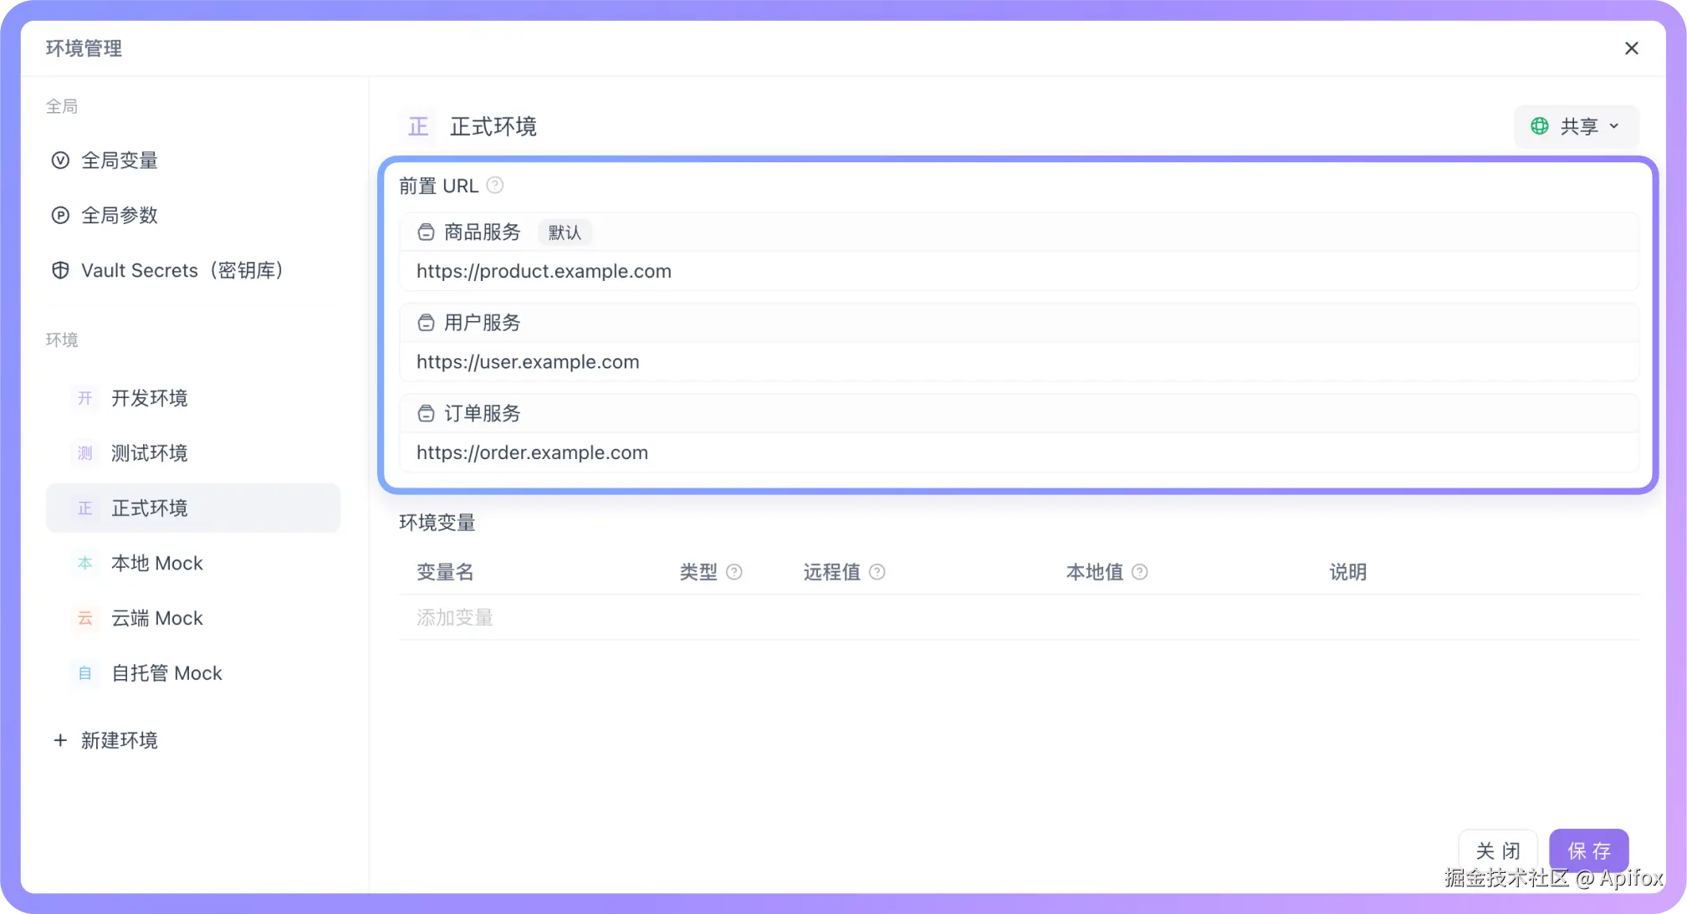The height and width of the screenshot is (914, 1687).
Task: Switch to 测试环境 environment
Action: click(149, 453)
